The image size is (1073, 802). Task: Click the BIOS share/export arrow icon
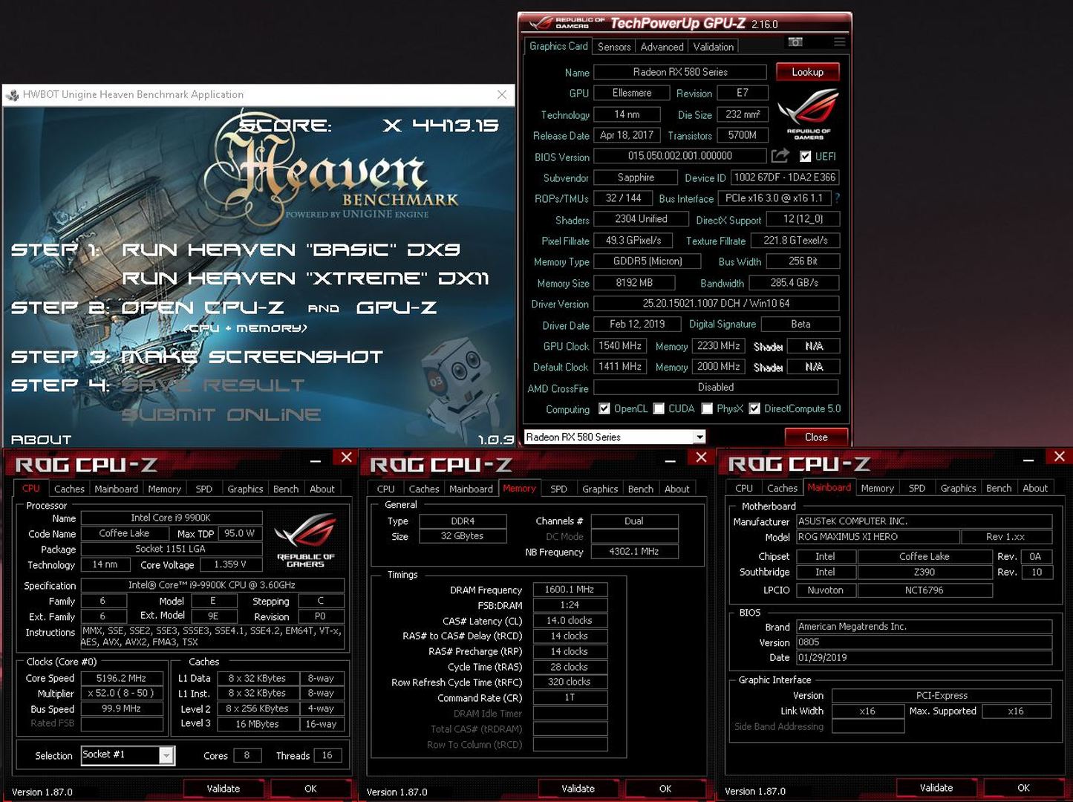[780, 155]
